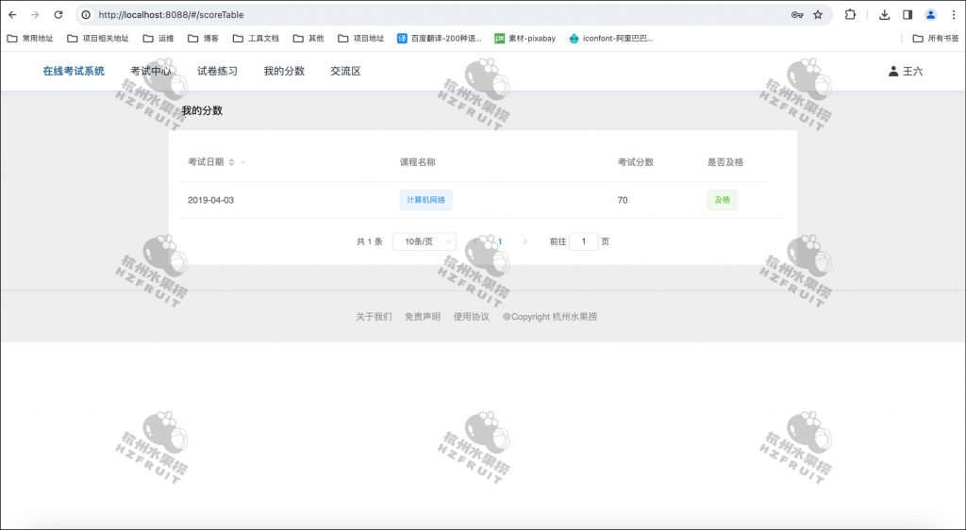Image resolution: width=966 pixels, height=530 pixels.
Task: View site information icon in address bar
Action: (86, 15)
